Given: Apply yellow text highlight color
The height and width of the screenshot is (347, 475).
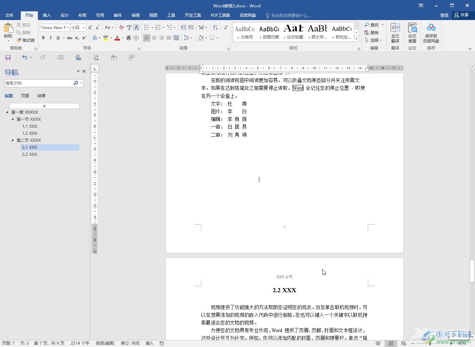Looking at the screenshot, I should (106, 38).
